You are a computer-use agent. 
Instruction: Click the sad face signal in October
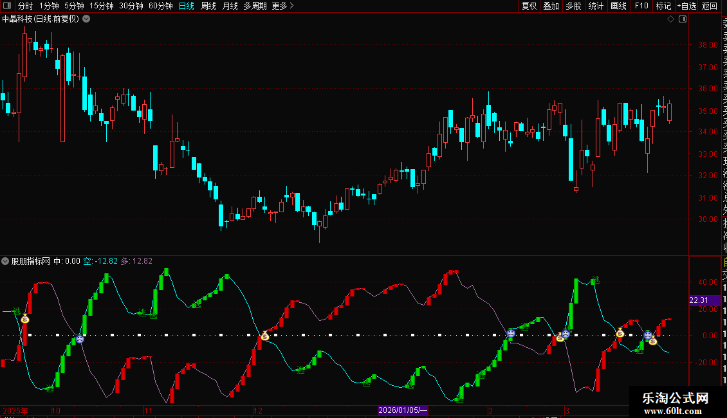(80, 339)
